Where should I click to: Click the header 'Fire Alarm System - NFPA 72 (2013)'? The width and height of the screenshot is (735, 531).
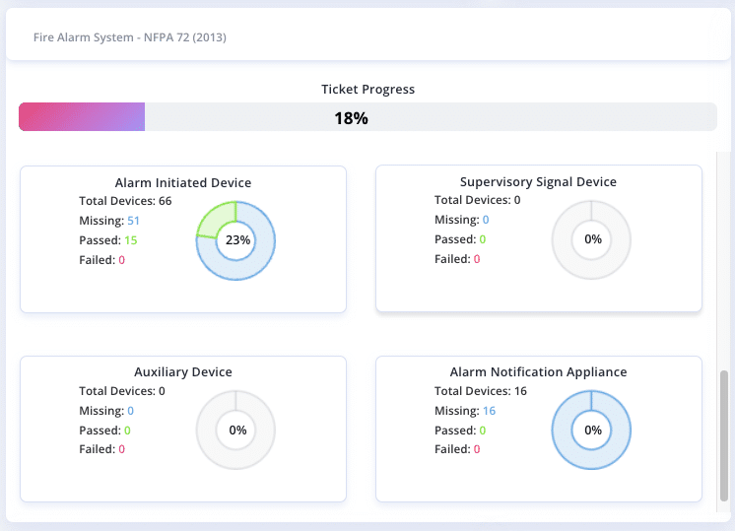130,37
